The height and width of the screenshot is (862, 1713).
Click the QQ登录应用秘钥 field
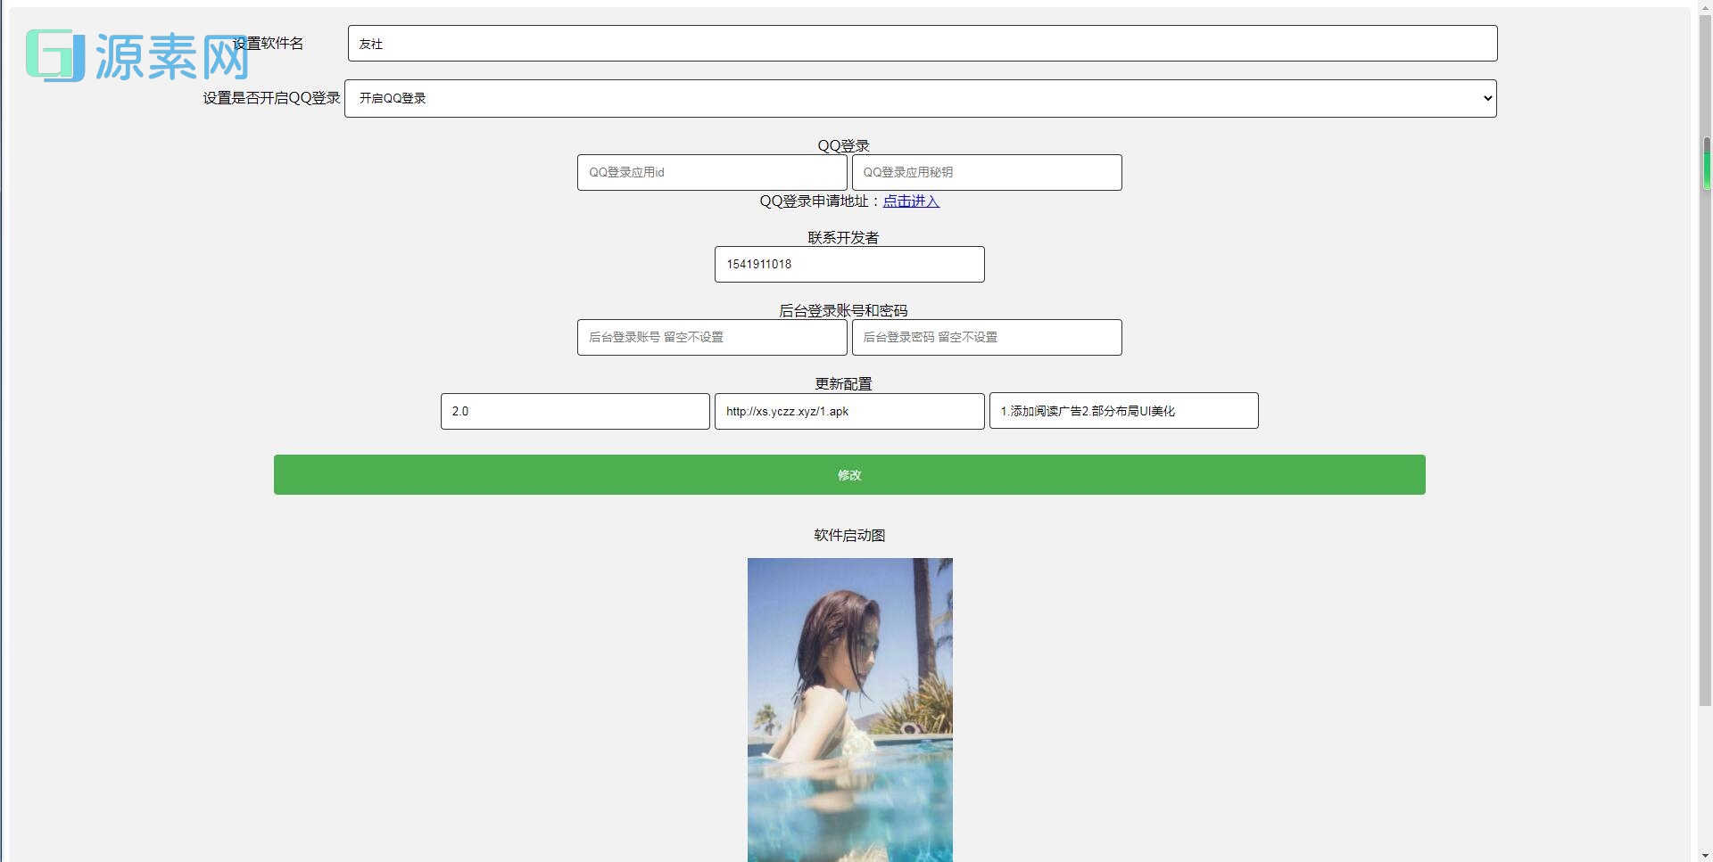pyautogui.click(x=986, y=172)
